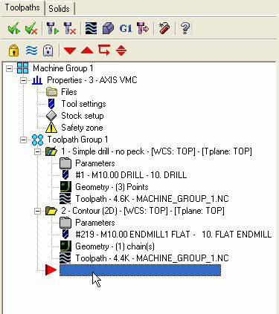Delete all operations red eraser icon
Image resolution: width=279 pixels, height=314 pixels.
click(x=164, y=28)
